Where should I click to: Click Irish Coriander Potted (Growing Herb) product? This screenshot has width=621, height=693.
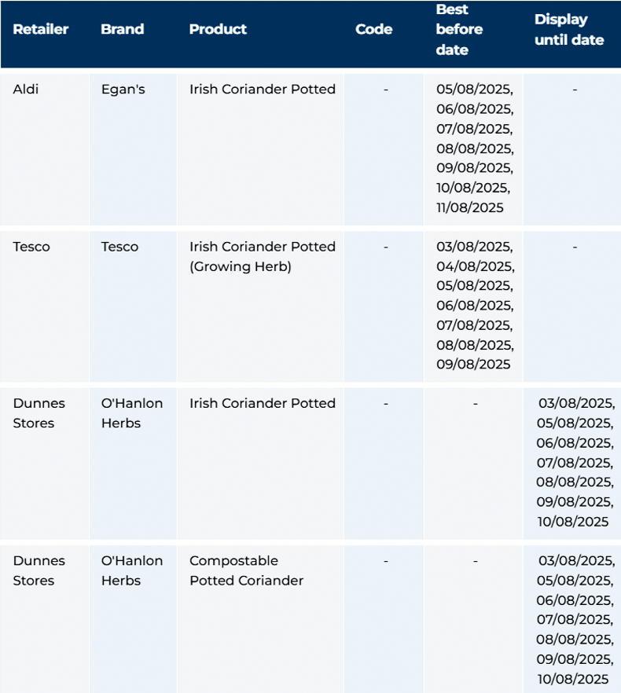click(x=263, y=257)
